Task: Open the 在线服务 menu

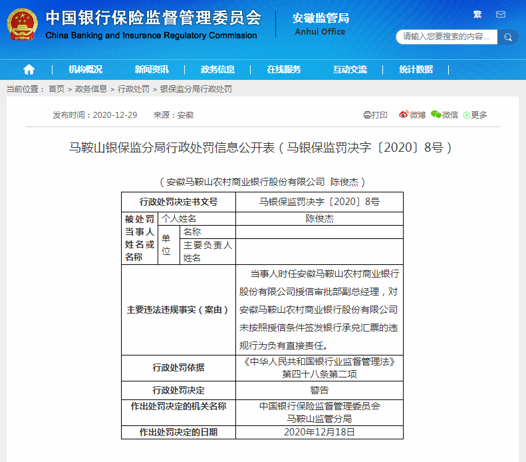Action: [x=284, y=69]
